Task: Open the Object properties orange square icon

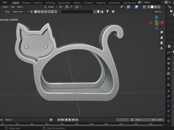Action: [169, 91]
